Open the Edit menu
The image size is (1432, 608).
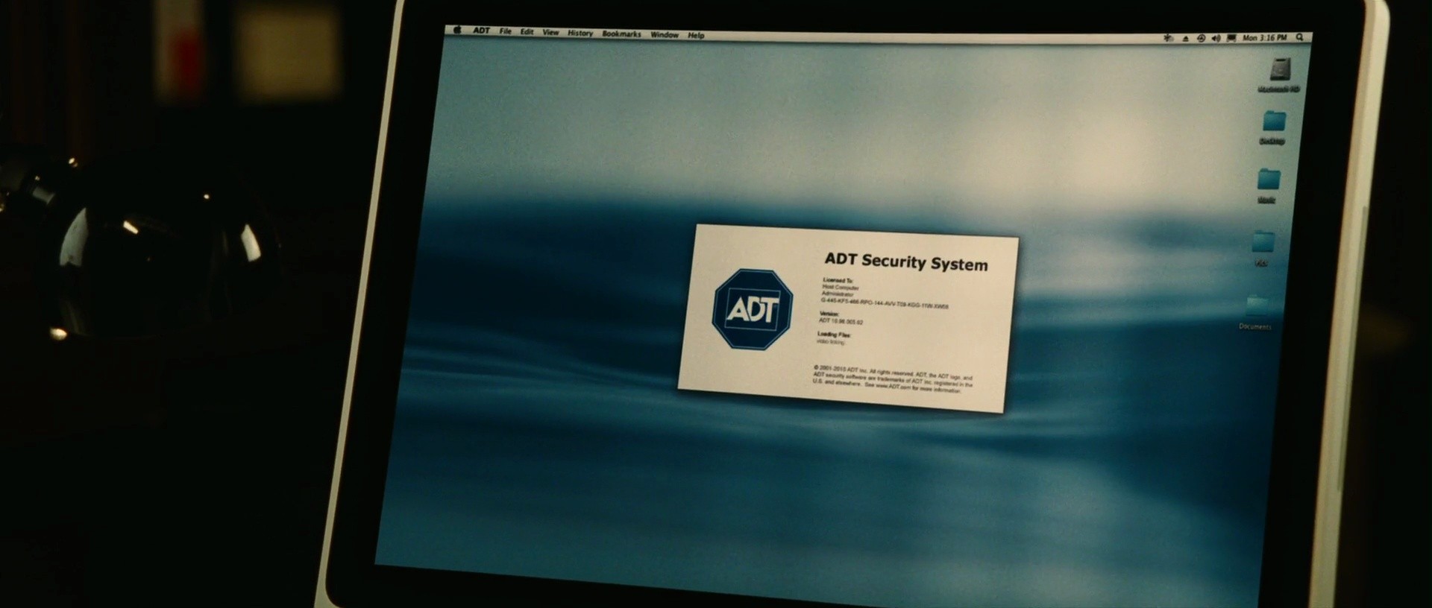527,32
